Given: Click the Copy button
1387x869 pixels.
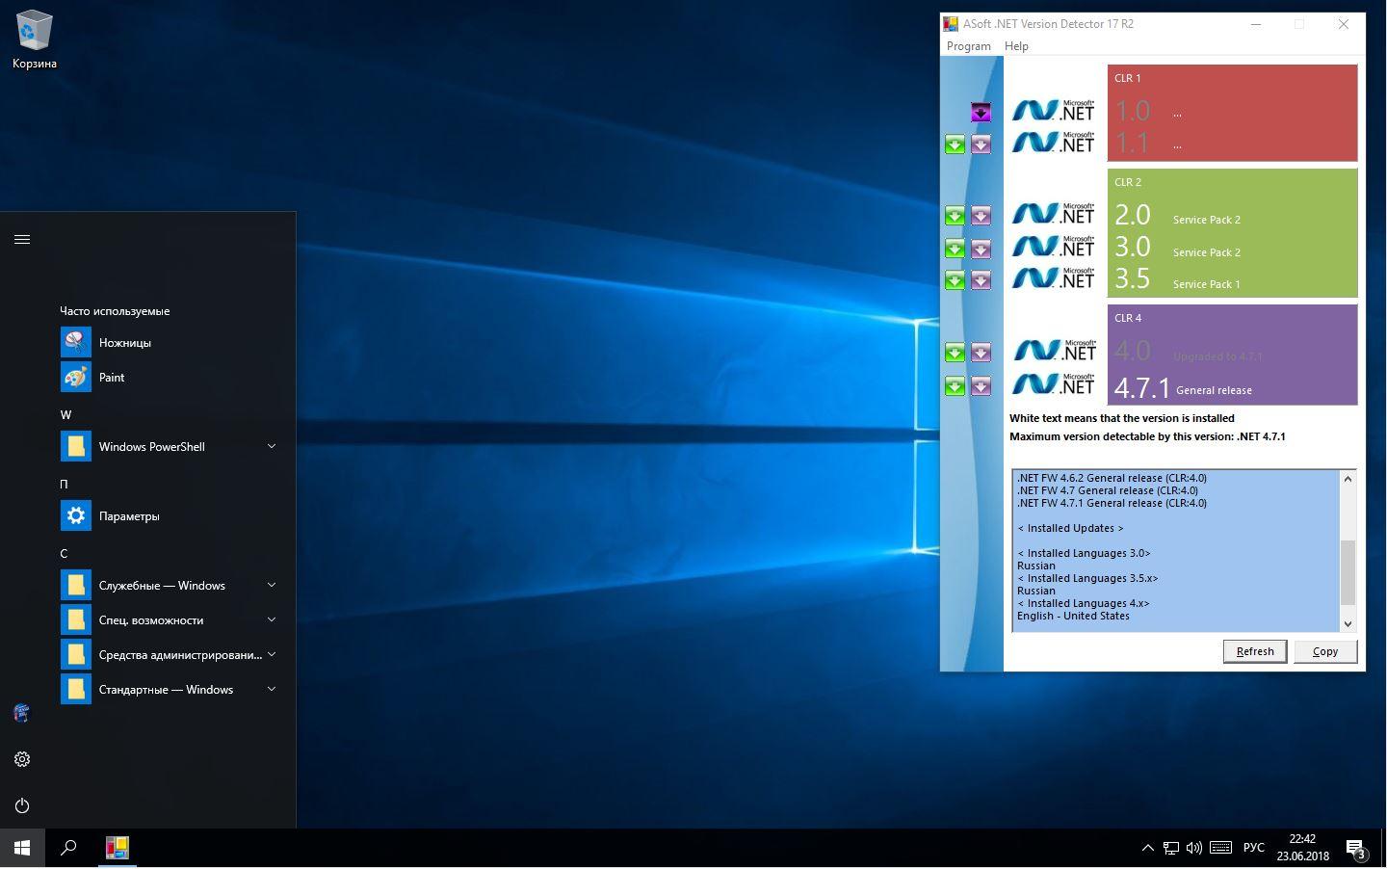Looking at the screenshot, I should click(1325, 651).
